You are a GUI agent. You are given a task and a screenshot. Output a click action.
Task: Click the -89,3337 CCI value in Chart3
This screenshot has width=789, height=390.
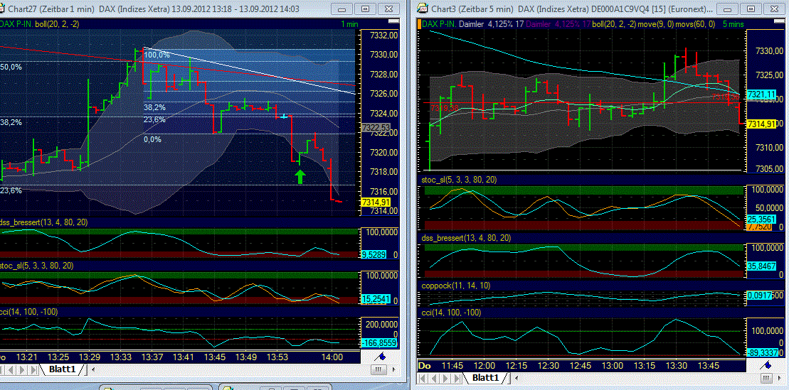pos(762,352)
